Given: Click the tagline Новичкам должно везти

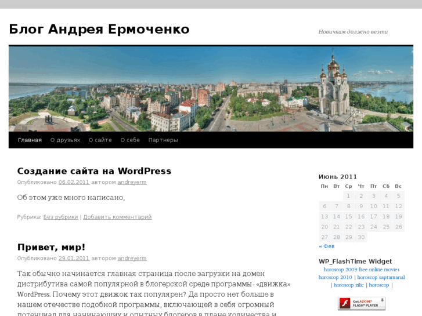Looking at the screenshot, I should click(x=353, y=32).
